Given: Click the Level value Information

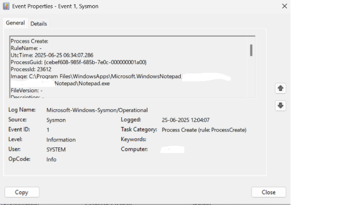Looking at the screenshot, I should pos(61,140).
